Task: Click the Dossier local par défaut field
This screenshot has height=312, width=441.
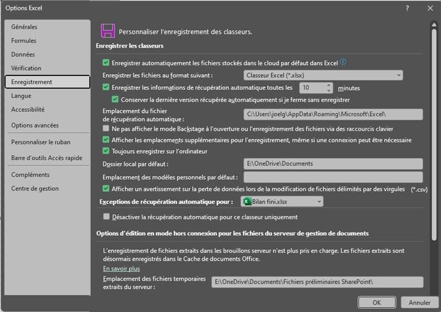Action: [x=333, y=164]
